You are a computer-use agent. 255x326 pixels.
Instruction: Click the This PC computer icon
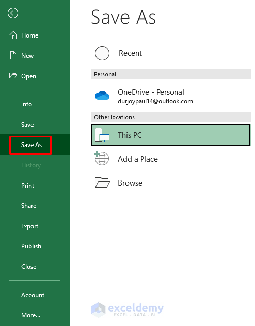point(102,135)
